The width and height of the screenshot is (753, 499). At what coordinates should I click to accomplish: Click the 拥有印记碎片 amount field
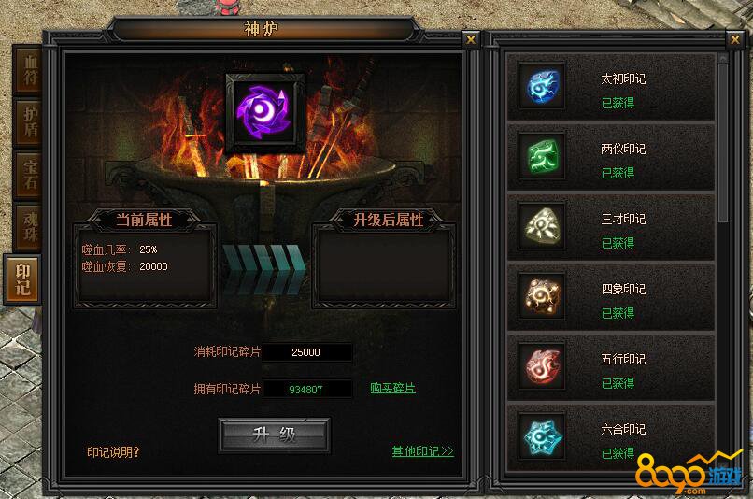[306, 389]
